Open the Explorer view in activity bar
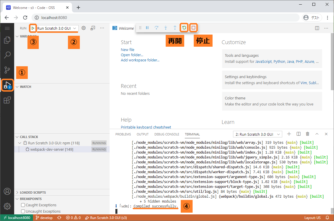The image size is (334, 221). (7, 40)
